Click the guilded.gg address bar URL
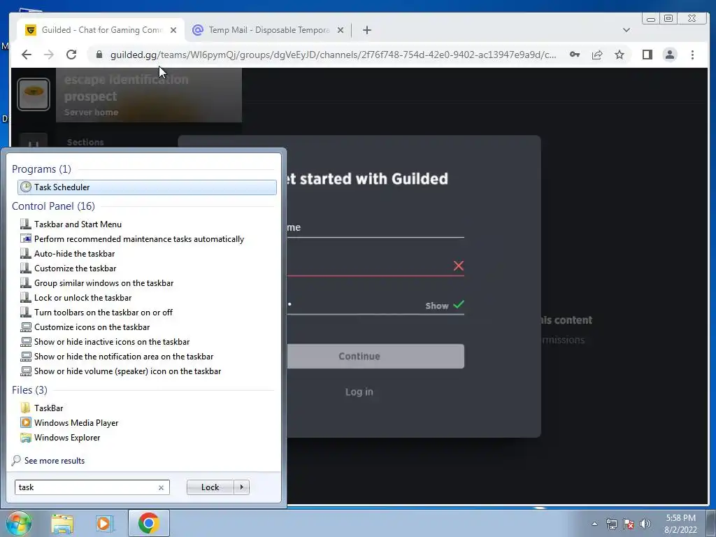Screen dimensions: 716x537 (x=334, y=55)
